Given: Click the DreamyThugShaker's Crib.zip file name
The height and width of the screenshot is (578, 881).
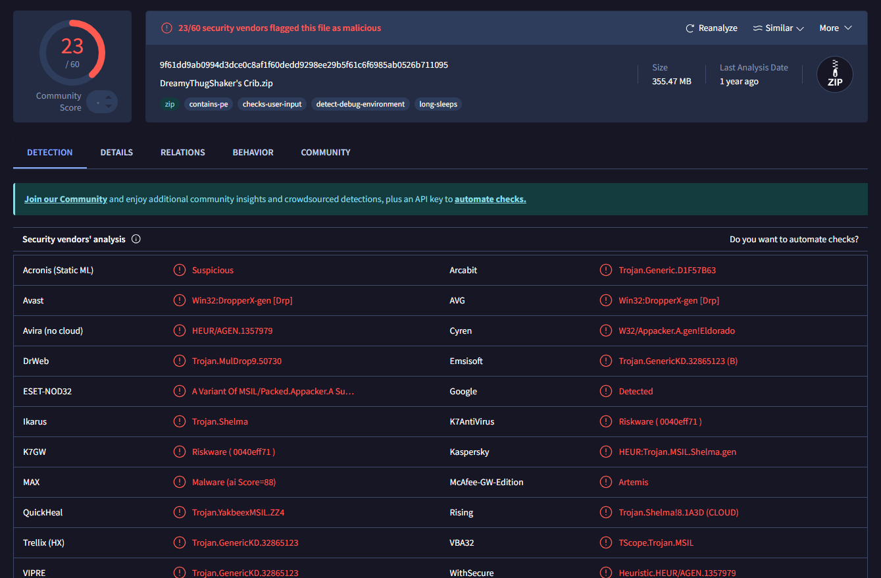Looking at the screenshot, I should coord(216,84).
